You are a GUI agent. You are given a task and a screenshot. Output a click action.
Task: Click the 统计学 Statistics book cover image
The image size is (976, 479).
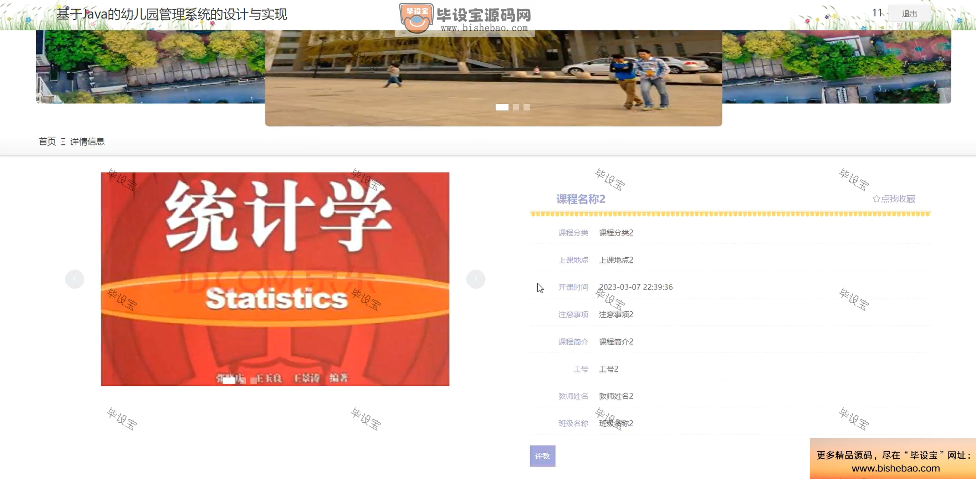(275, 279)
